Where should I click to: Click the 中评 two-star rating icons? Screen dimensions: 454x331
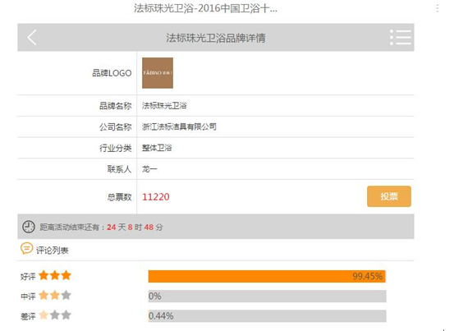(55, 296)
